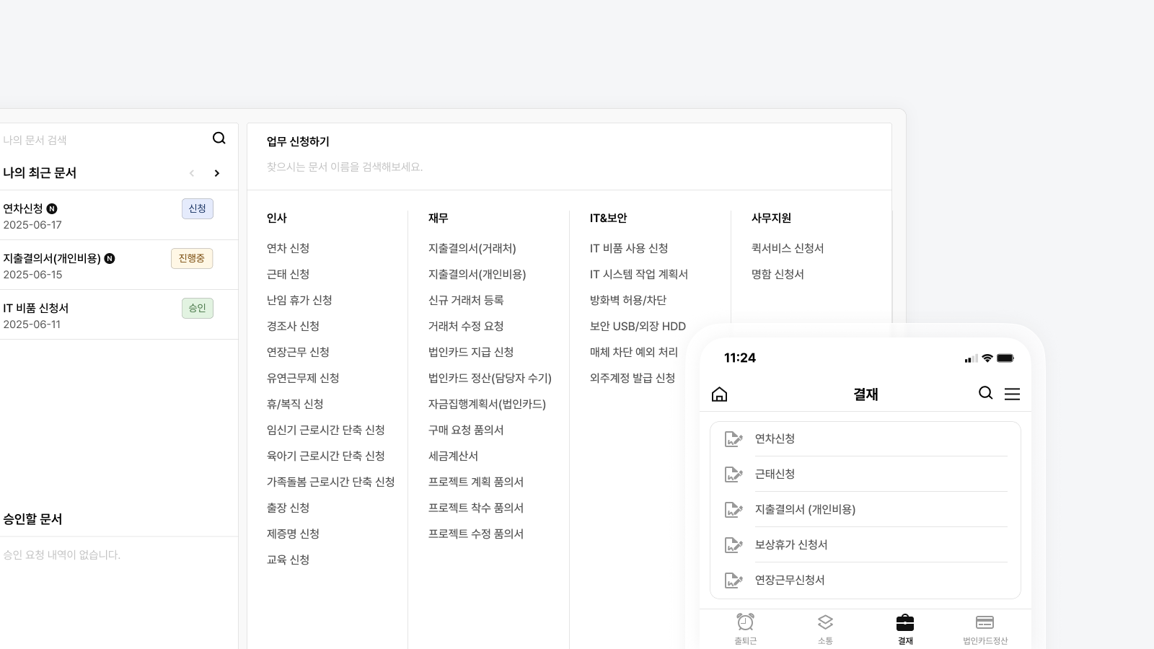Tap the document icon beside 지출결의서 (개인비용)
Screen dimensions: 1154x649
tap(734, 509)
